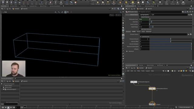Uncheck the Limit Emission checkbox

coord(141,37)
